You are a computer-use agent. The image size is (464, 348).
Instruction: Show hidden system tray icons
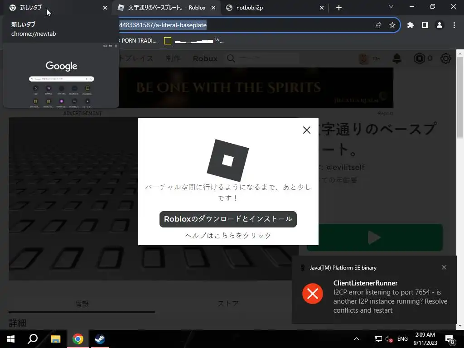tap(357, 339)
